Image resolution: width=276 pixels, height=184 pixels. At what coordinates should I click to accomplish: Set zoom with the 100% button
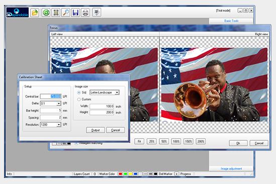[x=176, y=141]
